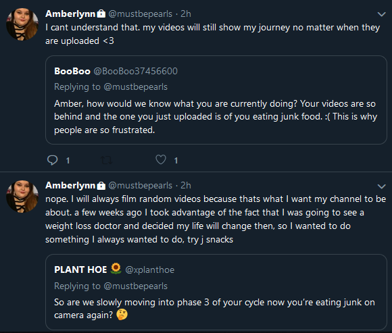Open the PLANT HOE author name
This screenshot has height=333, width=392.
[x=80, y=270]
